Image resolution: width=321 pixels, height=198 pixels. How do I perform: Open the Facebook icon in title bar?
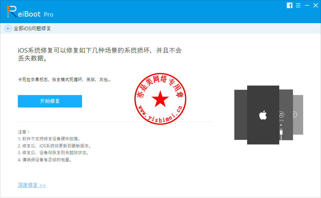(x=290, y=5)
